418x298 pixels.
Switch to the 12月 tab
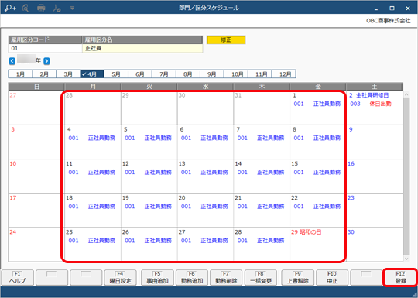(284, 74)
